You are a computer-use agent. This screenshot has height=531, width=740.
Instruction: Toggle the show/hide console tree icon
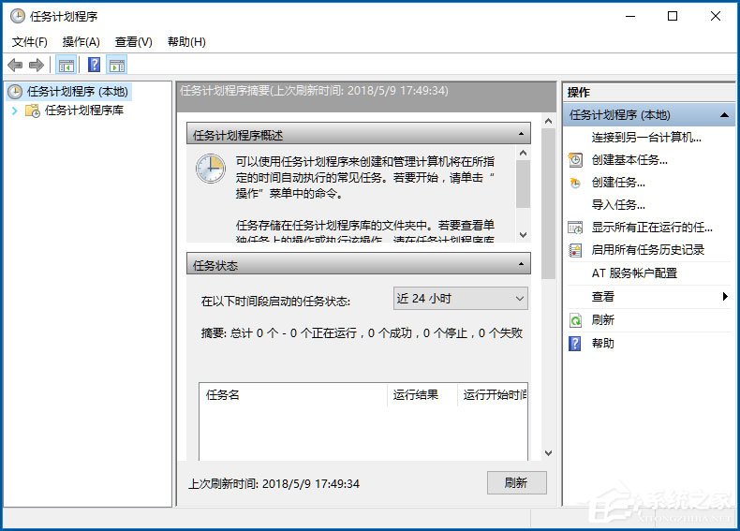coord(67,66)
